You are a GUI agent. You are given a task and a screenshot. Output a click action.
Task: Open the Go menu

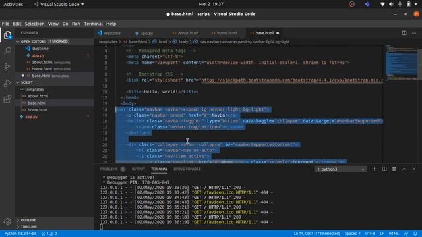tap(65, 24)
